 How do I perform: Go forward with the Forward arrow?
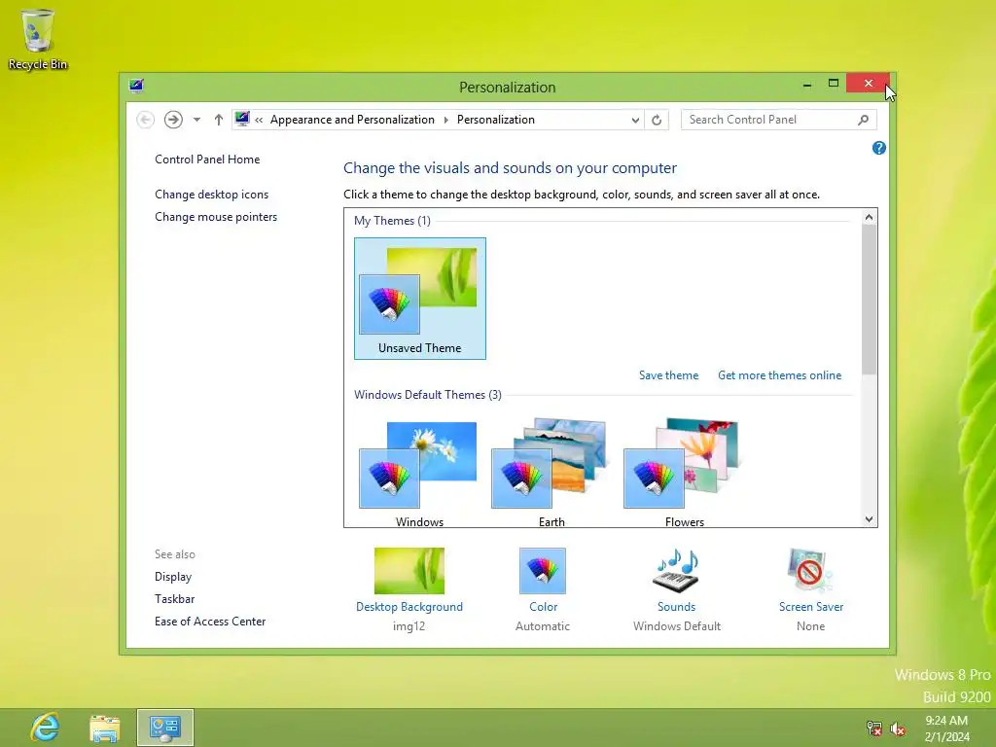(x=173, y=120)
